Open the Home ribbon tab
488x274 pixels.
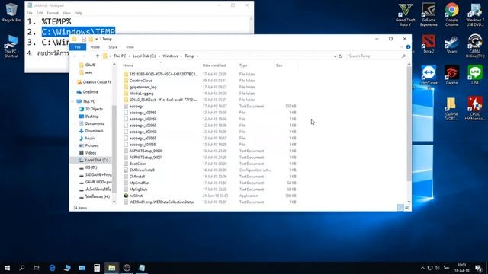coord(95,47)
